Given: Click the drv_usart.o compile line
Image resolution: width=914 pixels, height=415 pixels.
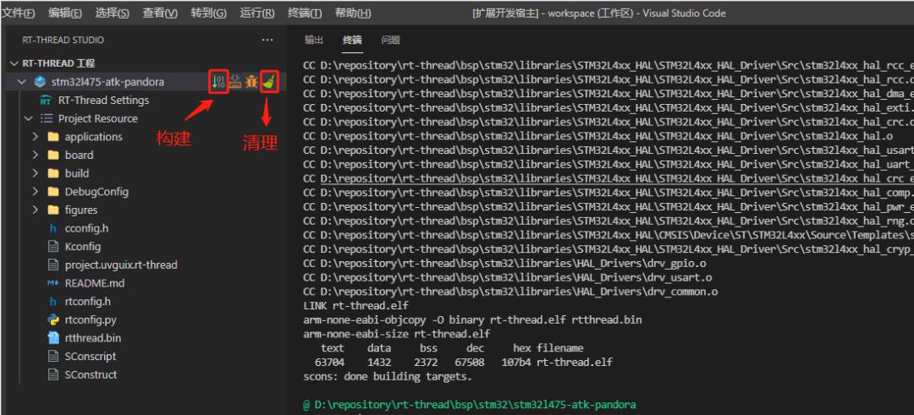Looking at the screenshot, I should 507,277.
